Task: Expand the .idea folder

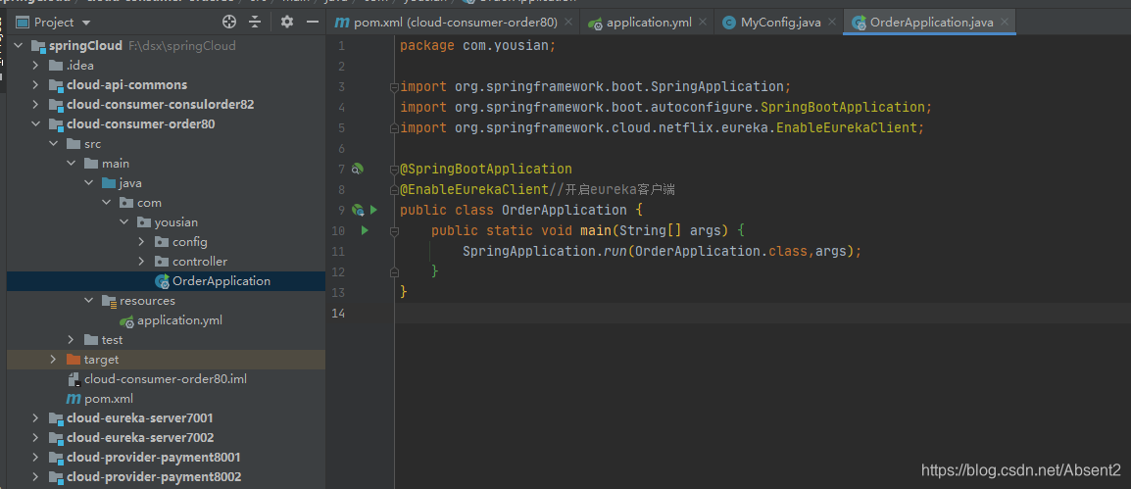Action: click(35, 65)
